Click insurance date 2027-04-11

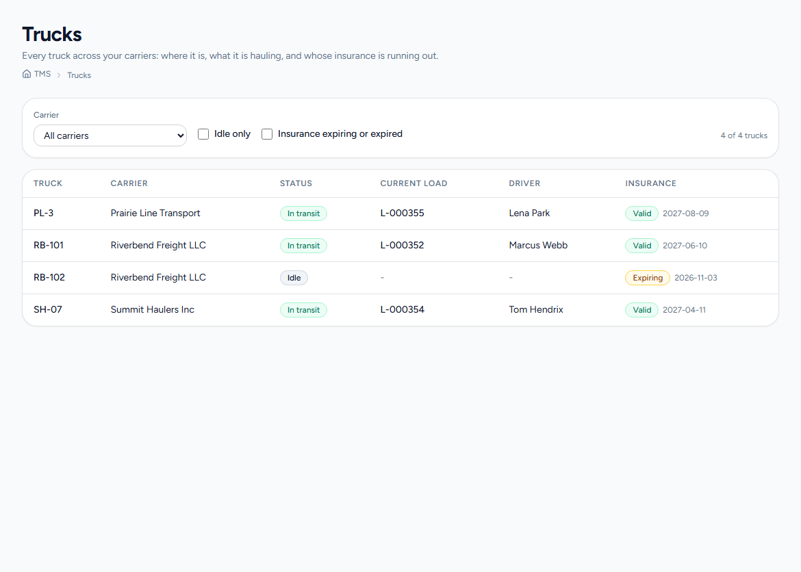pyautogui.click(x=684, y=310)
